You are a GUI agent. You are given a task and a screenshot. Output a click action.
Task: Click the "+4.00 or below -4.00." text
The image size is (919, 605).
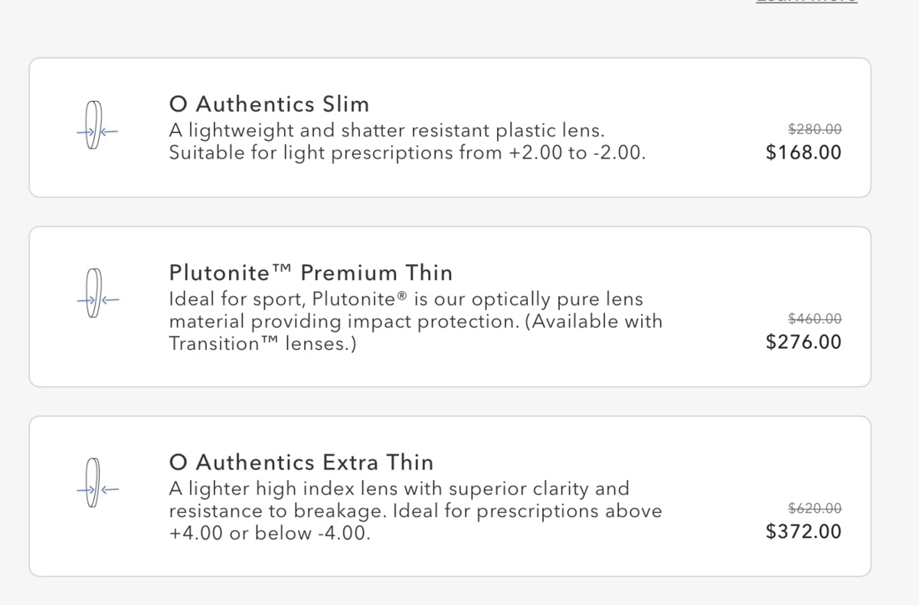click(270, 533)
